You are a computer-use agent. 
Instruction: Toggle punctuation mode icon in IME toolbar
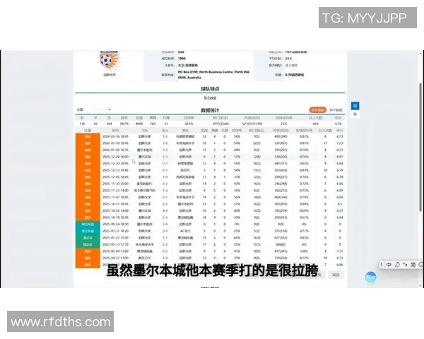coord(405,265)
